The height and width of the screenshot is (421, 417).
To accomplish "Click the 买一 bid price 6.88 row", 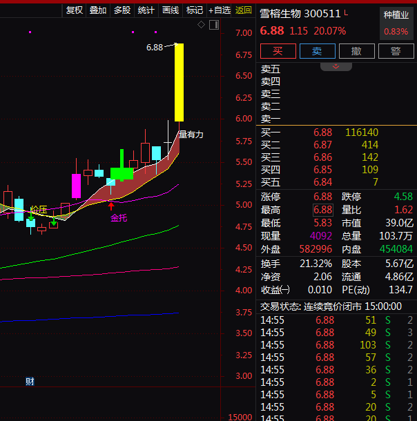I will (323, 133).
